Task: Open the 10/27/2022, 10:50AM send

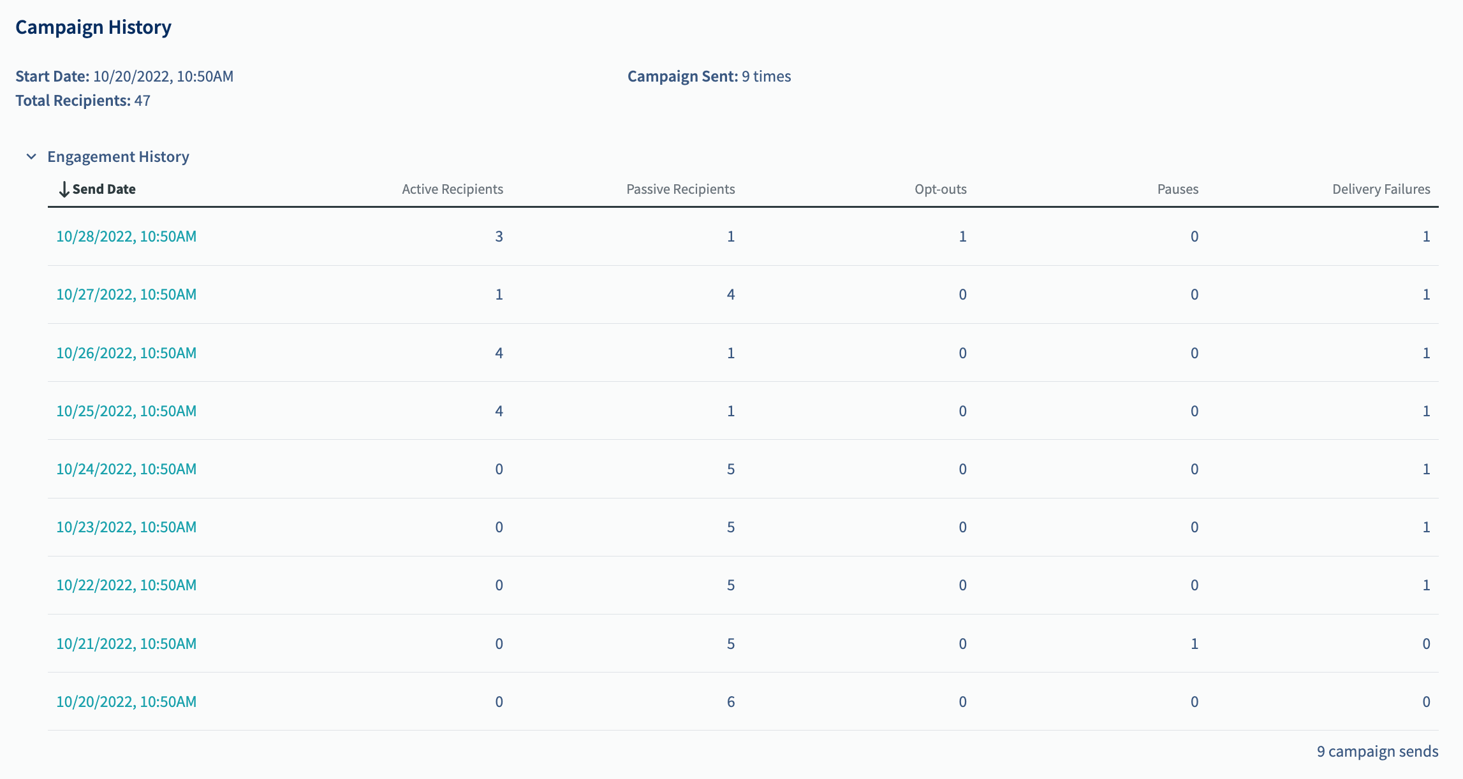Action: [x=126, y=295]
